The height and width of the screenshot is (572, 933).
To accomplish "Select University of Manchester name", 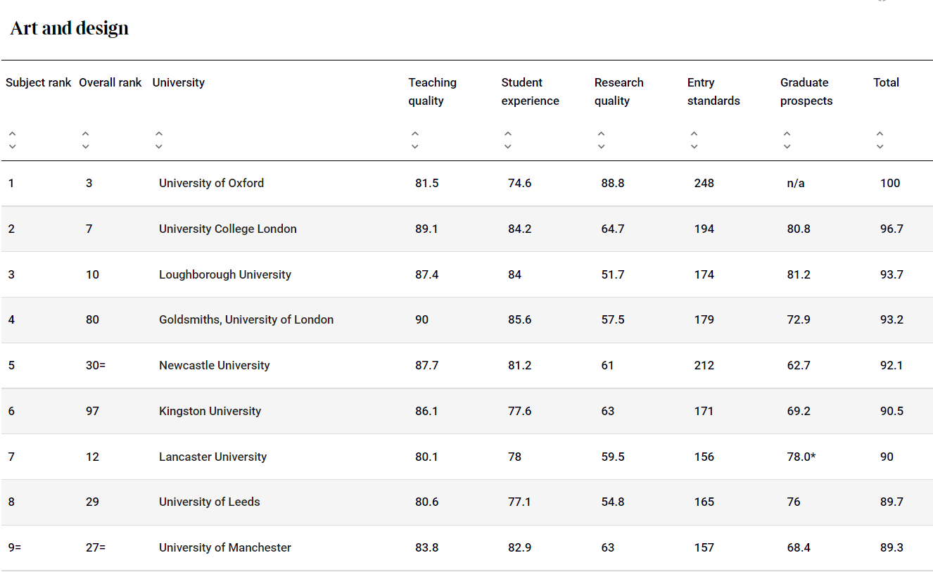I will click(225, 547).
